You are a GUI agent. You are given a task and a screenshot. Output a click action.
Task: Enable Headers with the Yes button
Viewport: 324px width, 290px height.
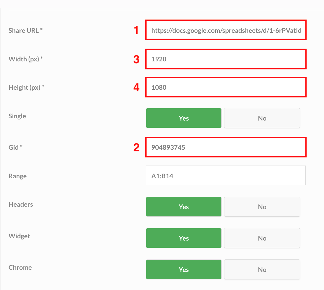183,207
